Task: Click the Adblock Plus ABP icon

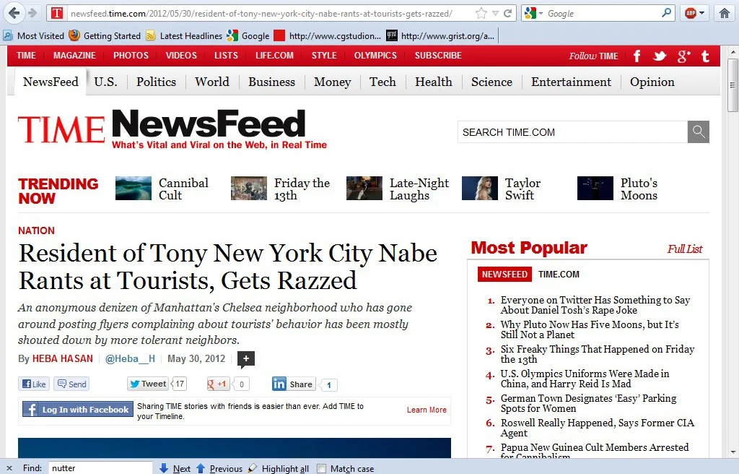Action: 691,13
